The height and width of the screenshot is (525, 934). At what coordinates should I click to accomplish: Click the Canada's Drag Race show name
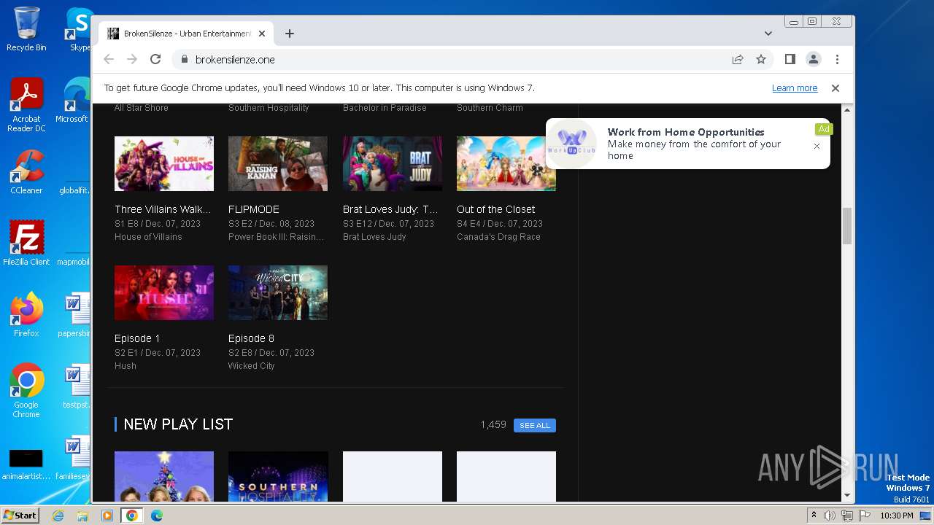coord(498,237)
